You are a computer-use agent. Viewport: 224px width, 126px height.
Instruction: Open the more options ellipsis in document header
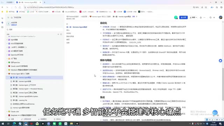pyautogui.click(x=204, y=17)
